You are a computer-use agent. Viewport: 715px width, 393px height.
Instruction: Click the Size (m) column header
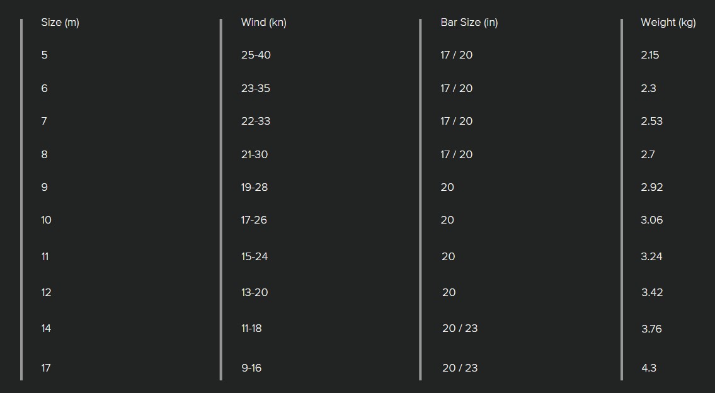[x=60, y=22]
